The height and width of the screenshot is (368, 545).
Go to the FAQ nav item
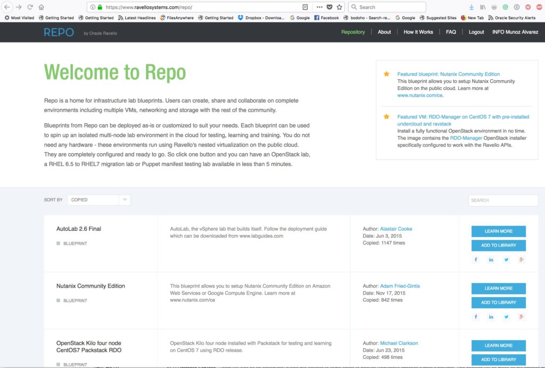pos(451,32)
